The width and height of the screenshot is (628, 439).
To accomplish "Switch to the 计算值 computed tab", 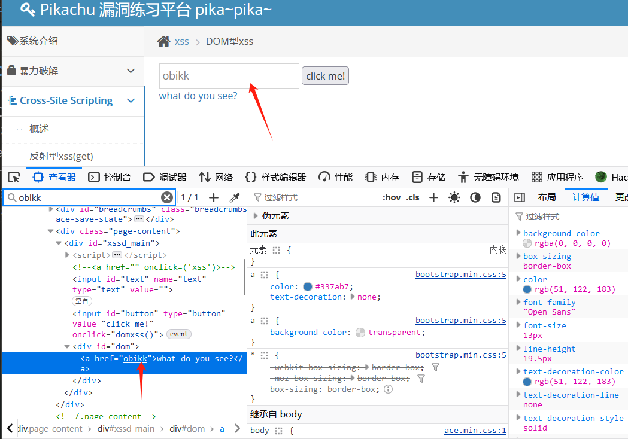I will point(585,197).
